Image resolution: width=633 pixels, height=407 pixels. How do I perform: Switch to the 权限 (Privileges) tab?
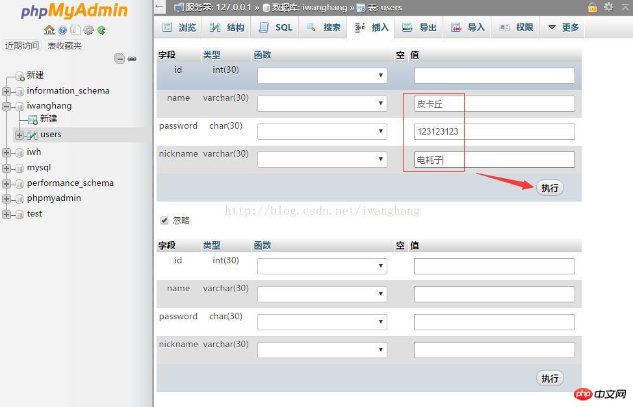click(516, 27)
